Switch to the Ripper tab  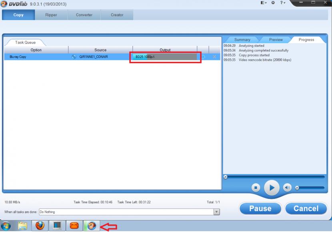coord(51,15)
